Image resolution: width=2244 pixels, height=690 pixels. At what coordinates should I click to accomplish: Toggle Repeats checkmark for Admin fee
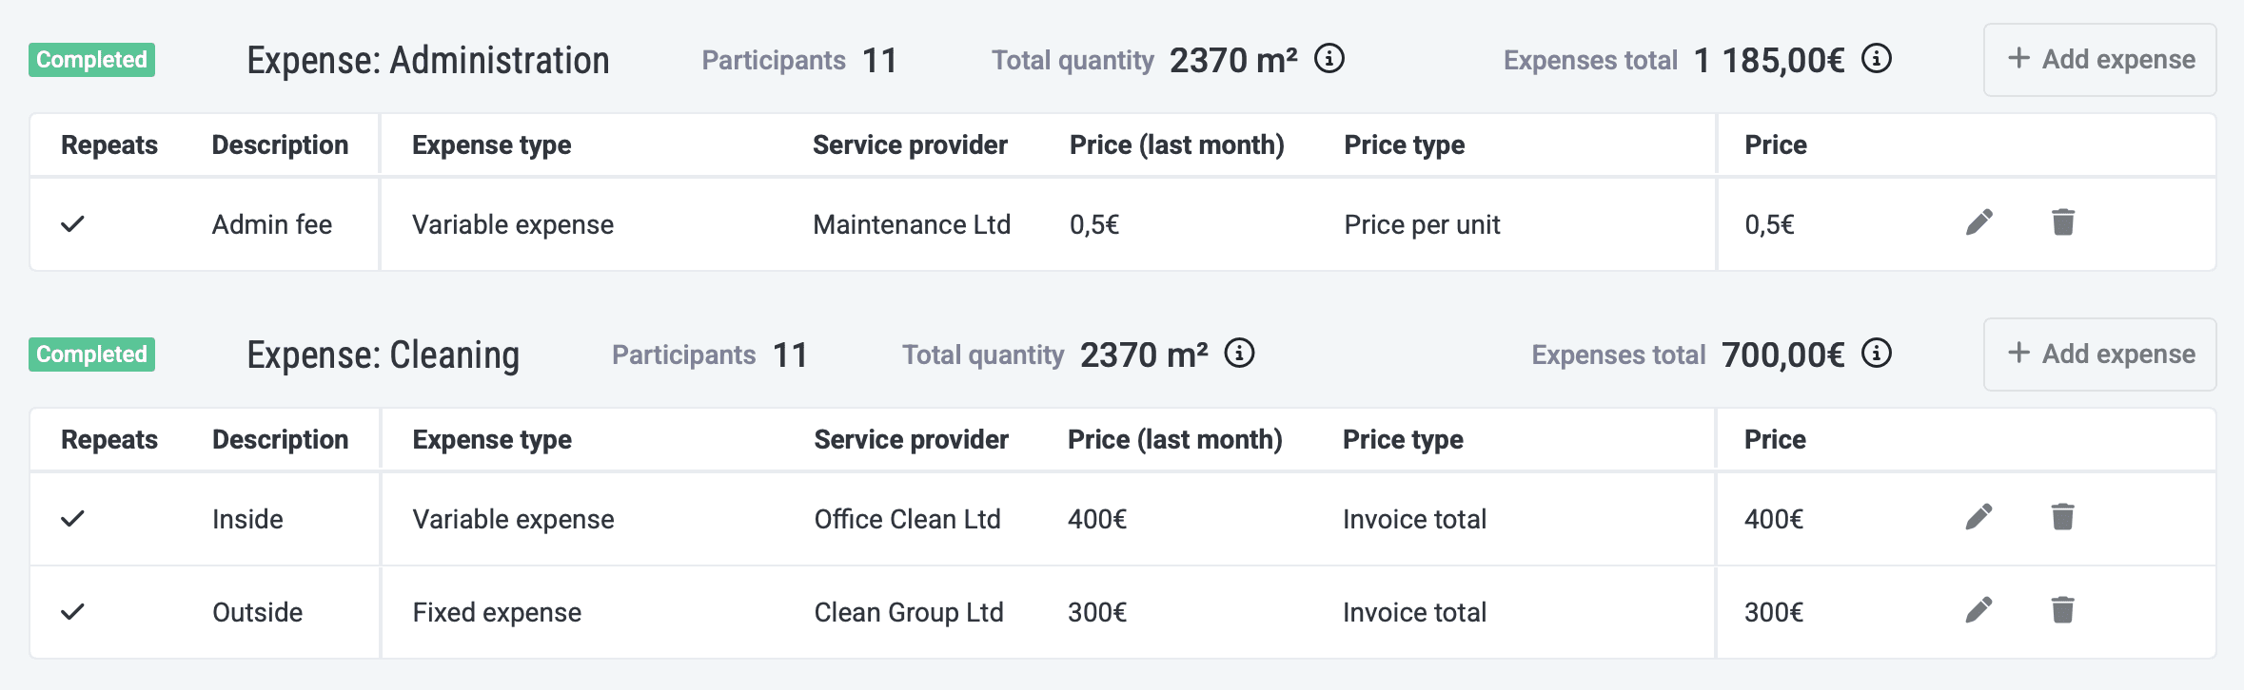(73, 224)
